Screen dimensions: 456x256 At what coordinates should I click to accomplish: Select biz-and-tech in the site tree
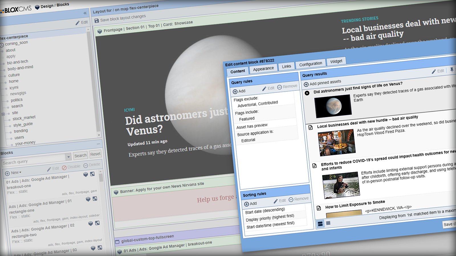tap(17, 62)
